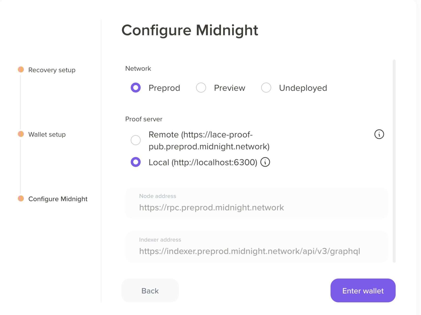Click the Recovery setup step dot
This screenshot has width=421, height=315.
pos(21,70)
